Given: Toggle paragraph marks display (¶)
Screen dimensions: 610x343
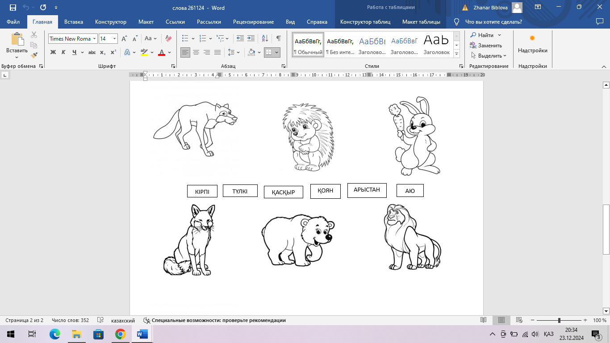Looking at the screenshot, I should point(279,39).
